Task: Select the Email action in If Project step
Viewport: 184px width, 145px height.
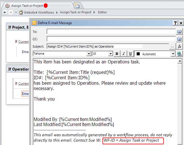Action: pyautogui.click(x=25, y=52)
